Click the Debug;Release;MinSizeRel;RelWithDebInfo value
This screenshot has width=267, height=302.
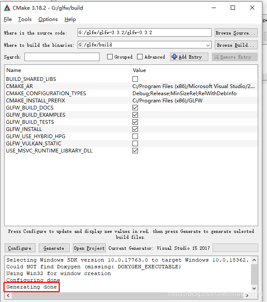click(184, 94)
